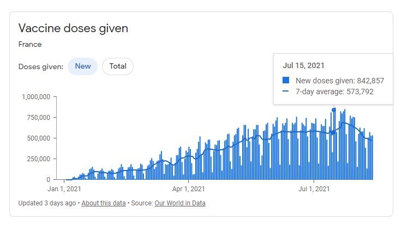Click the 250,000 y-axis label
The image size is (402, 225).
pyautogui.click(x=38, y=159)
